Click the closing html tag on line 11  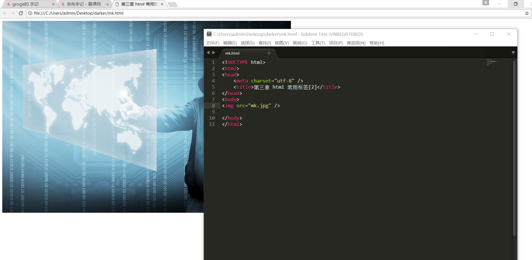[232, 124]
